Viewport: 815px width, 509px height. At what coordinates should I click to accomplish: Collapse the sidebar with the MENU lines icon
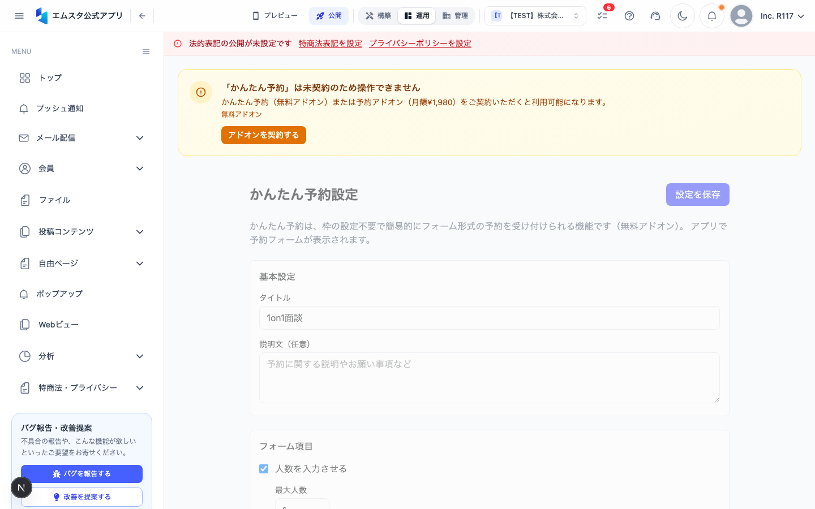point(146,51)
